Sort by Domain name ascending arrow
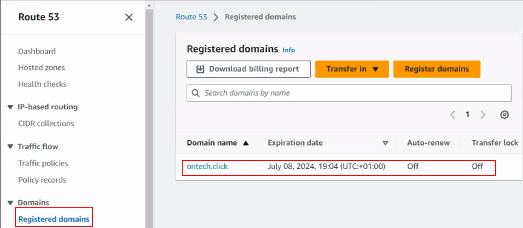Screen dimensions: 523x228 click(246, 143)
